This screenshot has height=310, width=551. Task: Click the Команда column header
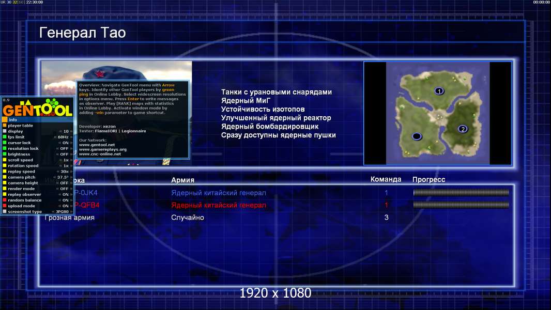(386, 179)
